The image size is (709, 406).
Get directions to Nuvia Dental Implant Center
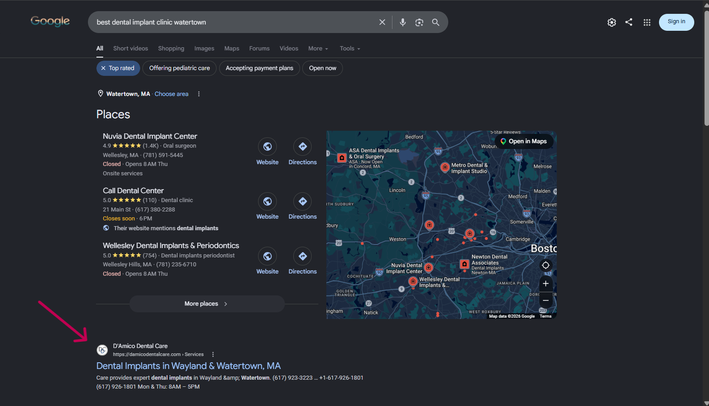tap(303, 147)
